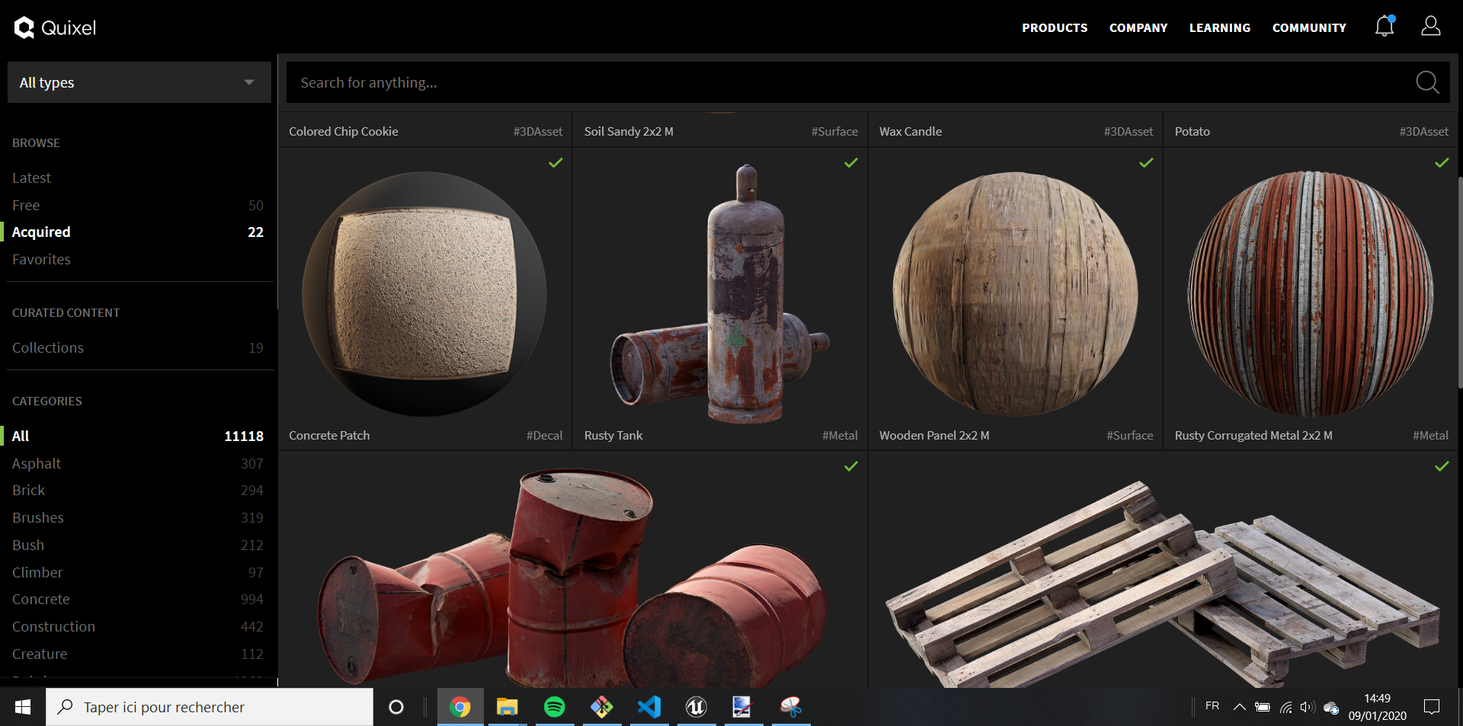Toggle the Concrete Patch acquired checkmark
The image size is (1463, 726).
point(556,162)
